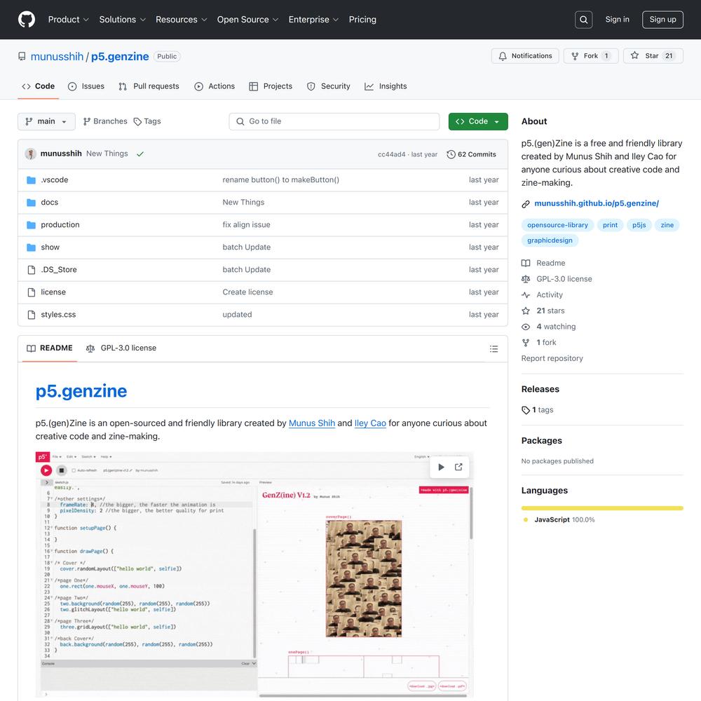This screenshot has height=701, width=701.
Task: Open README outline list icon
Action: click(x=494, y=348)
